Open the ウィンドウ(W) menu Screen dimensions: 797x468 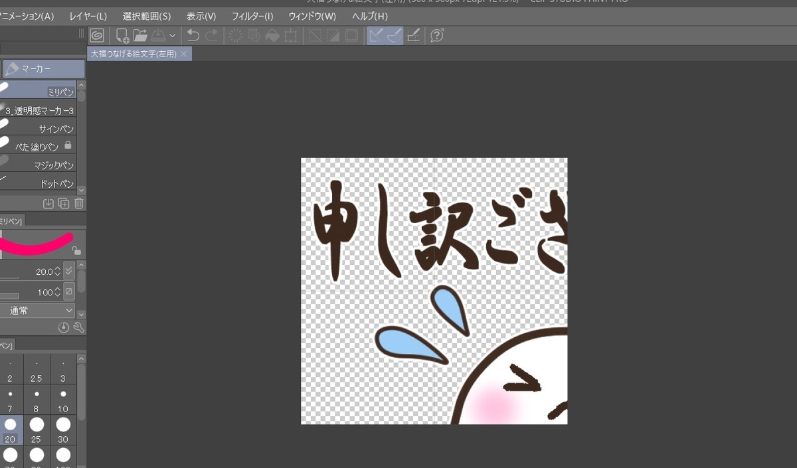(x=312, y=16)
